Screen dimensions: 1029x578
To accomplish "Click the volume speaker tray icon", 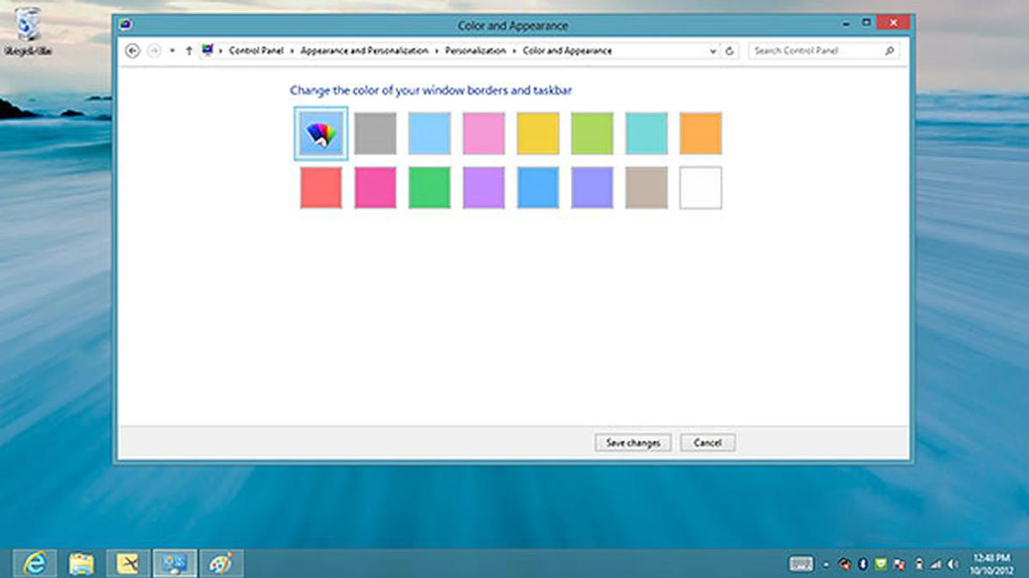I will [952, 564].
